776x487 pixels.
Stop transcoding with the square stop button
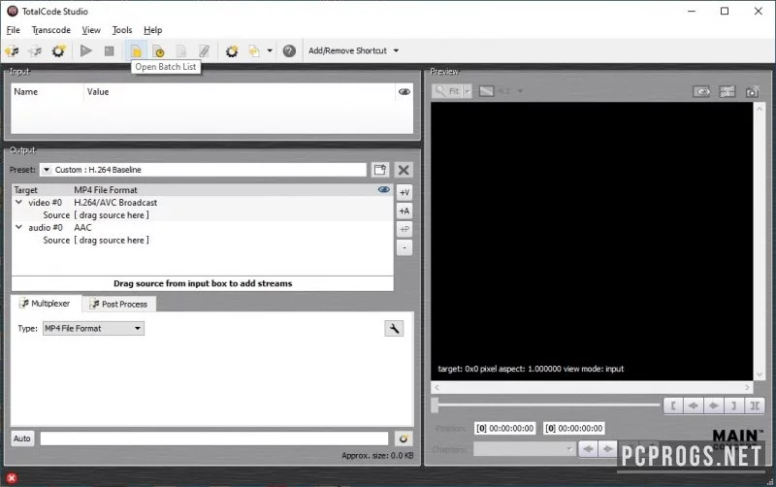pos(110,50)
